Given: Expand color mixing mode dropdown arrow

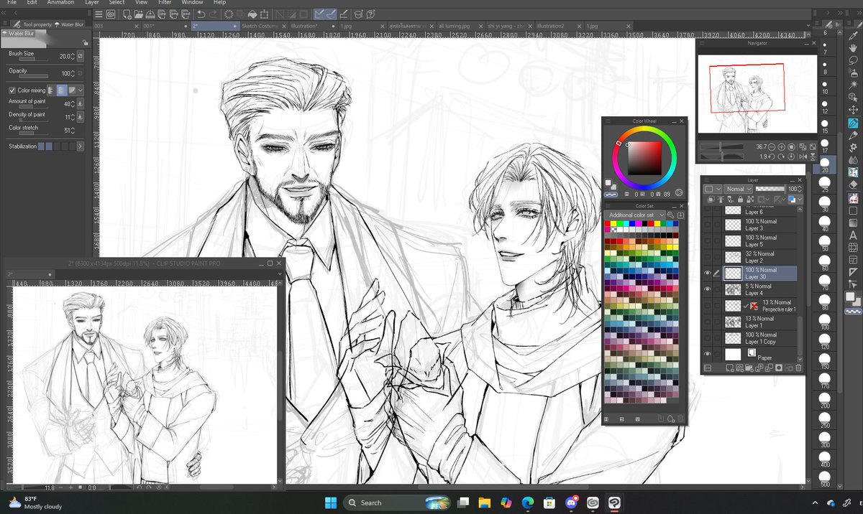Looking at the screenshot, I should click(x=81, y=90).
